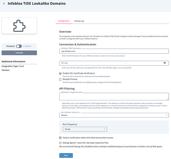Click the Disabled label beside the switch
171x159 pixels.
pyautogui.click(x=11, y=46)
